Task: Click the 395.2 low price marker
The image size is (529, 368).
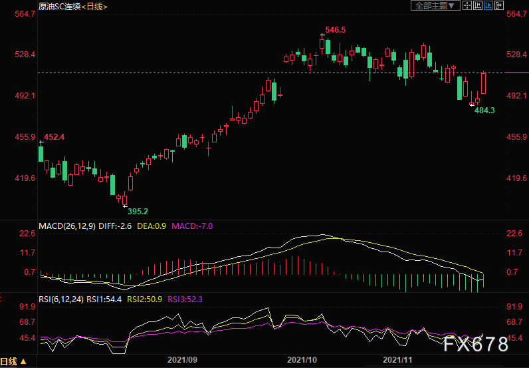Action: (x=138, y=212)
